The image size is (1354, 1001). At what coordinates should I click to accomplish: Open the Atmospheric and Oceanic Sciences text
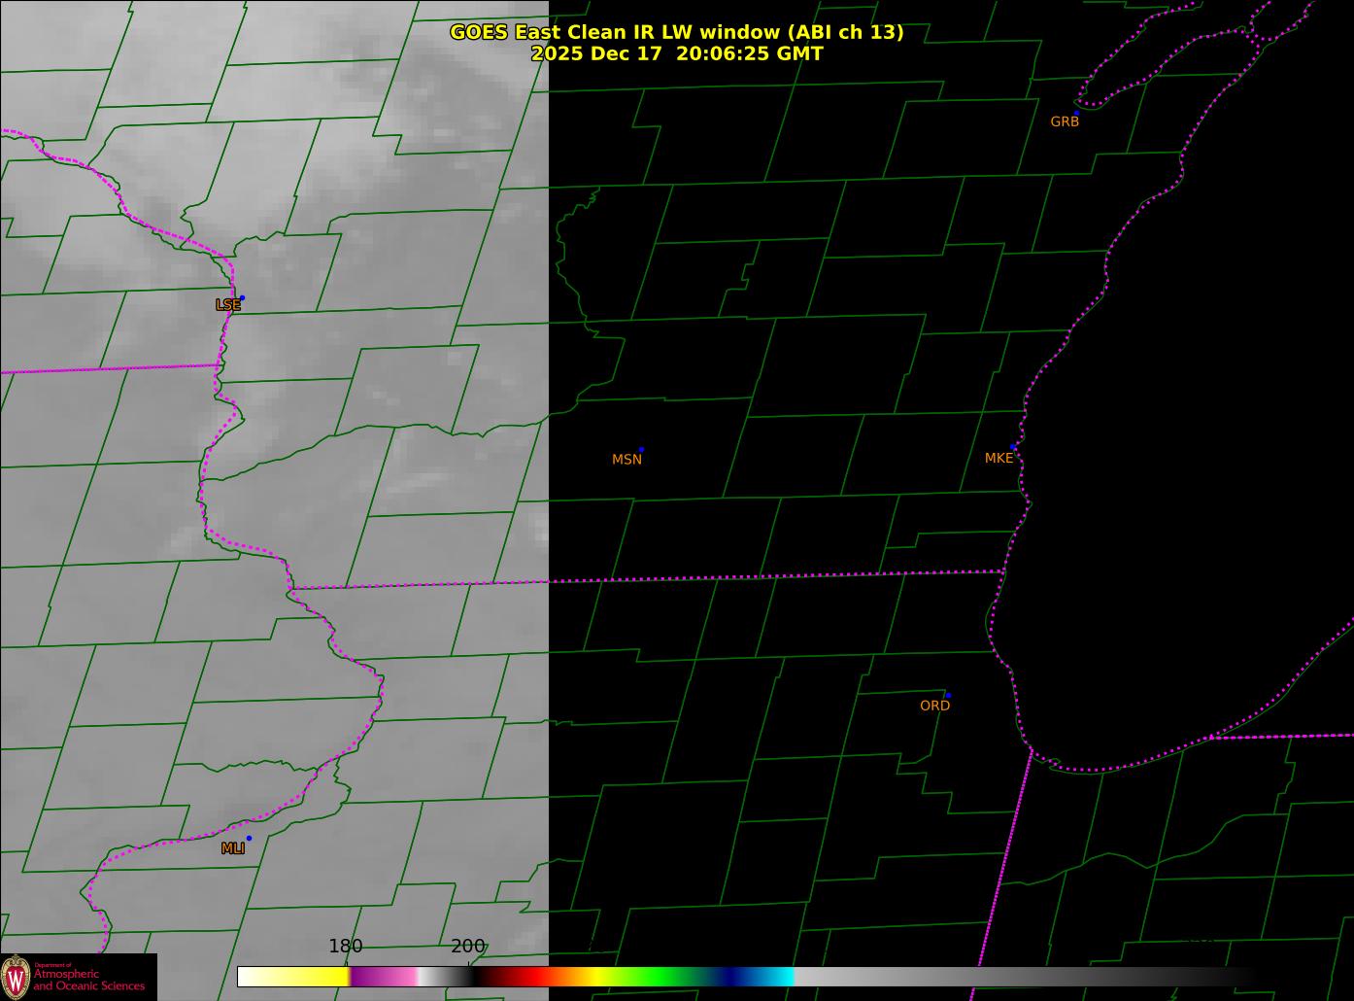89,980
